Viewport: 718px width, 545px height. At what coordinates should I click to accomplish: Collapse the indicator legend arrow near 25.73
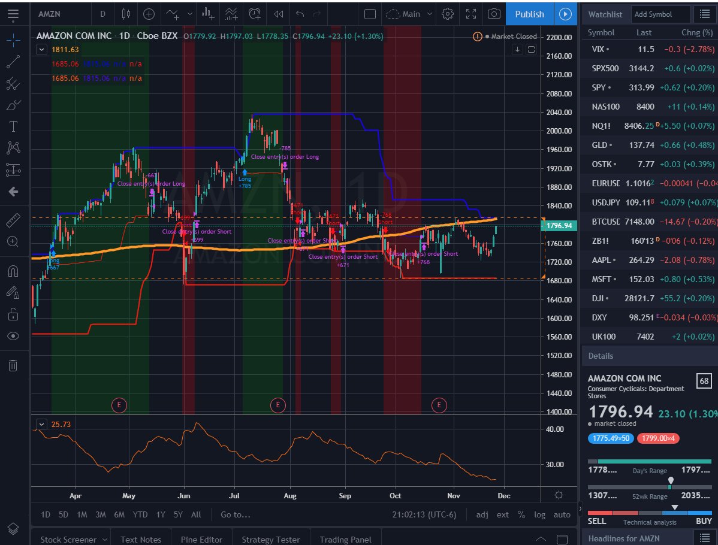tap(42, 424)
